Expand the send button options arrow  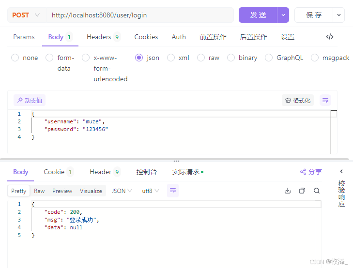283,15
